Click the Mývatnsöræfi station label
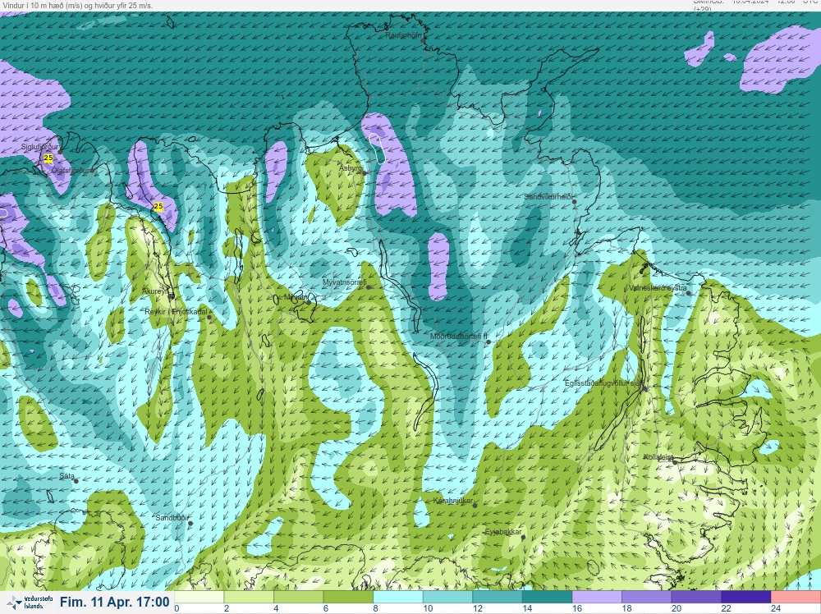821x614 pixels. pos(344,282)
